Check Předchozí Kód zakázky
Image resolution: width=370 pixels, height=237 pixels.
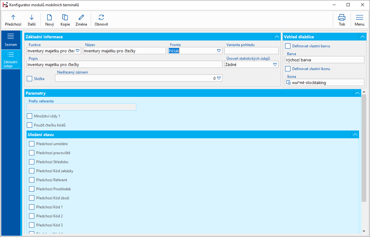32,171
